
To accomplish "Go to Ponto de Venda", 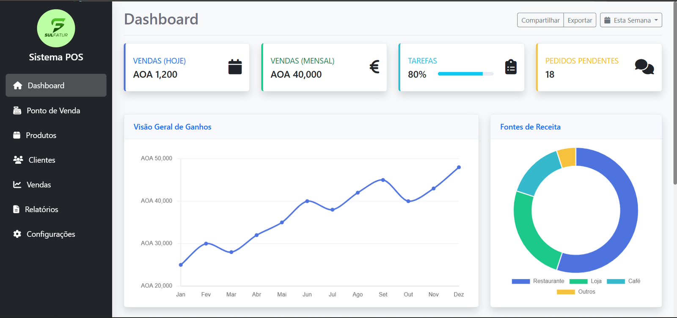I will coord(56,111).
